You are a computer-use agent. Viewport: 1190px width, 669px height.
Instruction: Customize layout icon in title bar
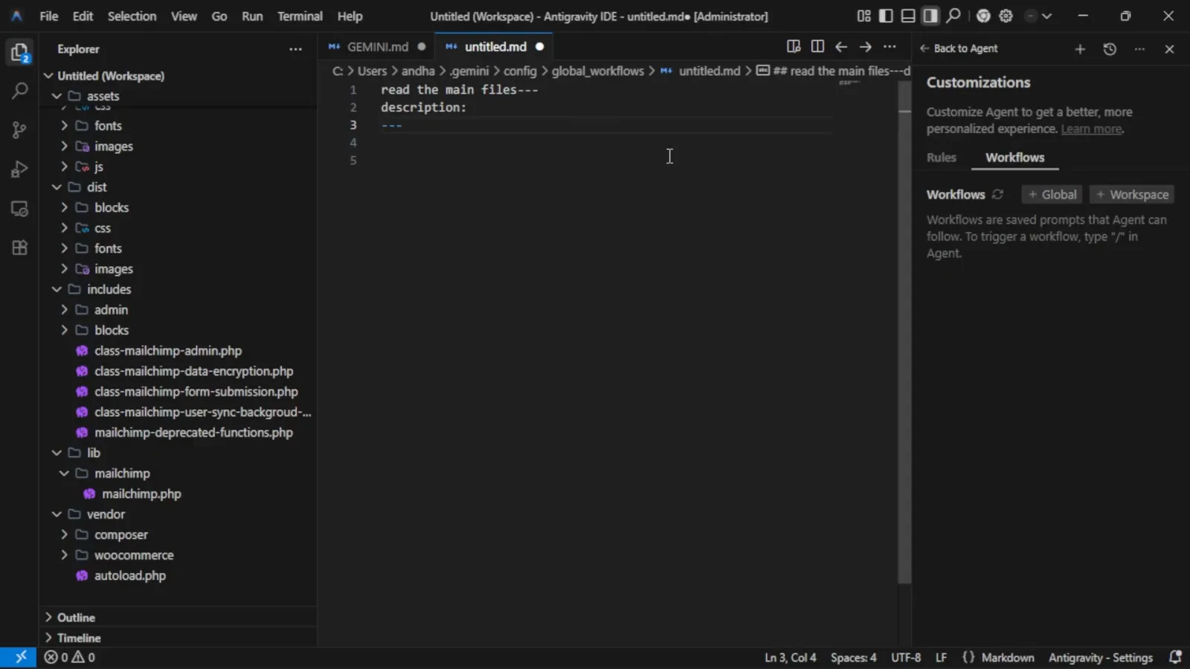(863, 16)
